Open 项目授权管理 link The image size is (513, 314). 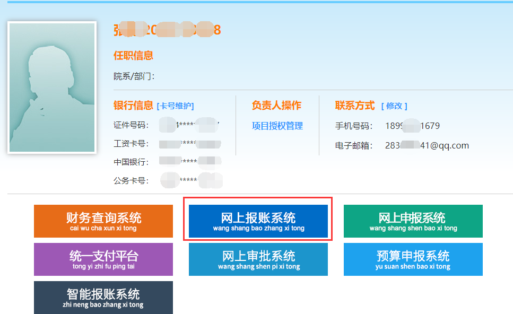click(277, 126)
